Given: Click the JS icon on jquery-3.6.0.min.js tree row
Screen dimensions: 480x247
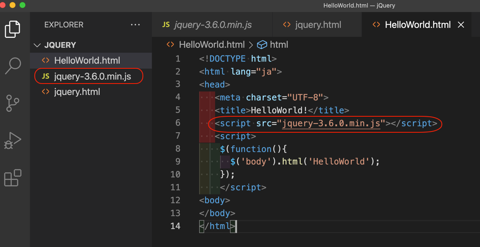Looking at the screenshot, I should pos(46,76).
